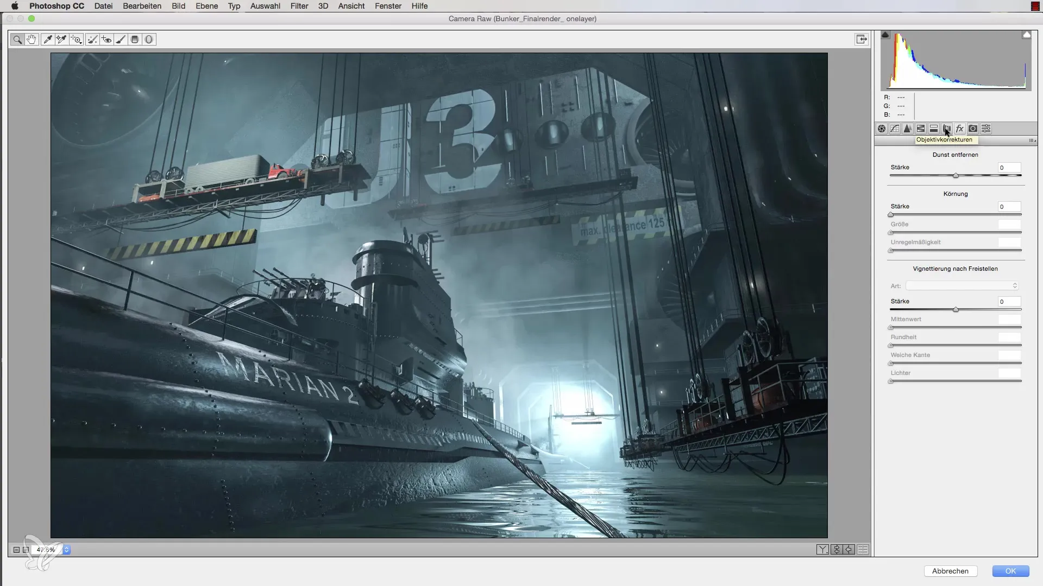
Task: Open the Bild menu
Action: (x=178, y=6)
